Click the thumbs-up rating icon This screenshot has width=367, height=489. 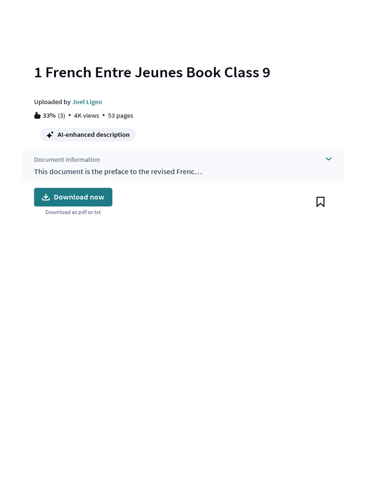37,116
